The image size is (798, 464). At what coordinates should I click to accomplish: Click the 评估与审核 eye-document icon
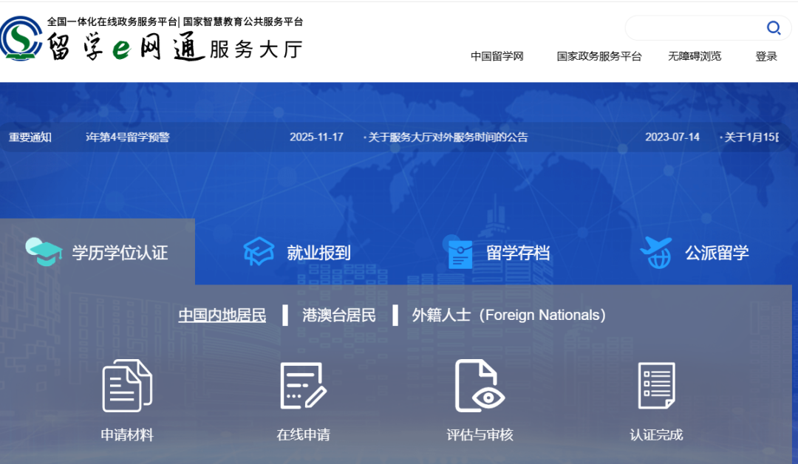point(480,388)
